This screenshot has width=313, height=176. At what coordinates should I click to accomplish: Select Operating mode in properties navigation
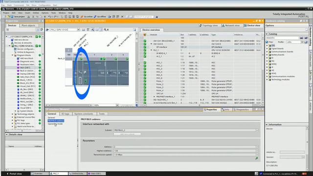click(x=55, y=124)
